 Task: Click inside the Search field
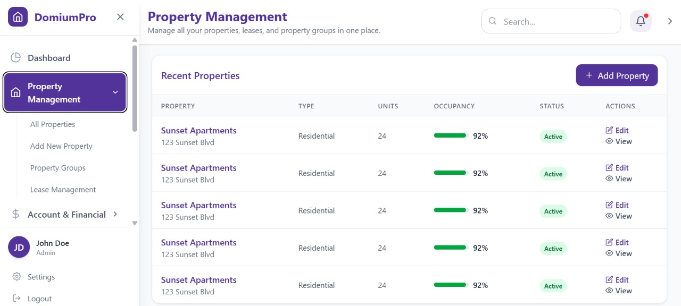point(551,21)
